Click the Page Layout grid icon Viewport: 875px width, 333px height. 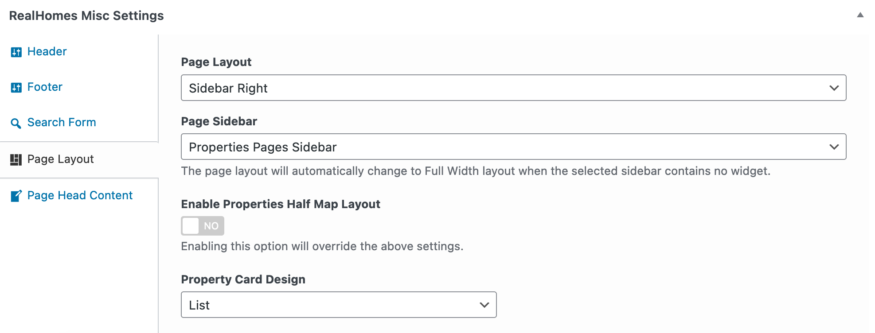coord(16,160)
